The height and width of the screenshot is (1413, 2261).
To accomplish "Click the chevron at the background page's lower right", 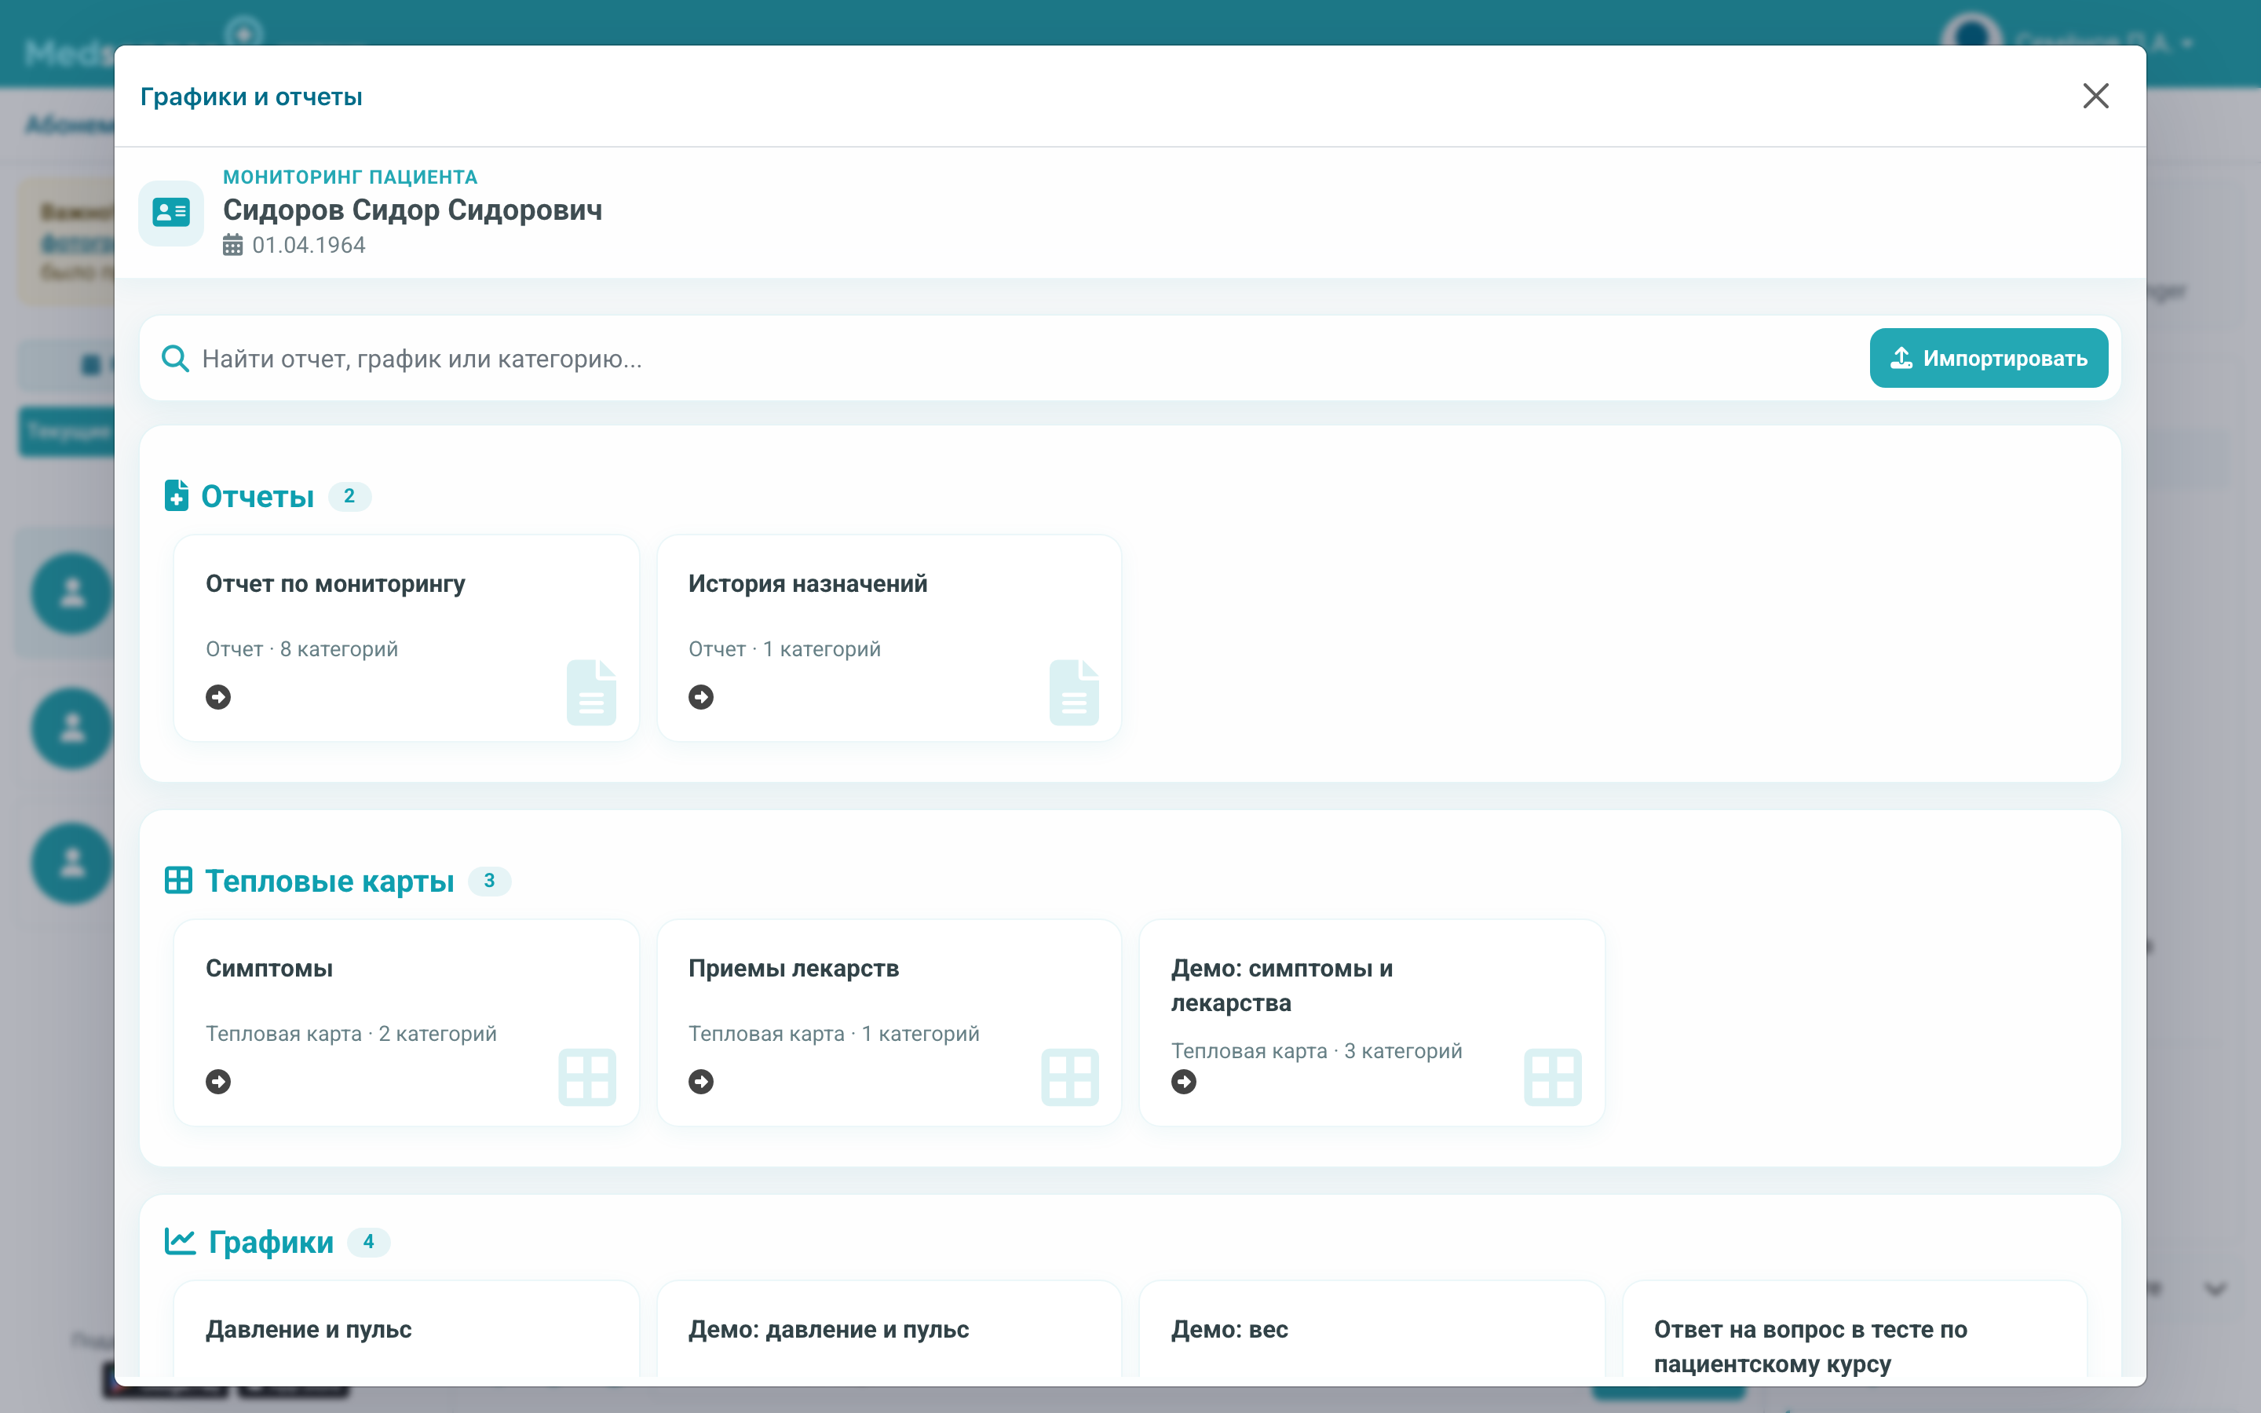I will tap(2215, 1290).
